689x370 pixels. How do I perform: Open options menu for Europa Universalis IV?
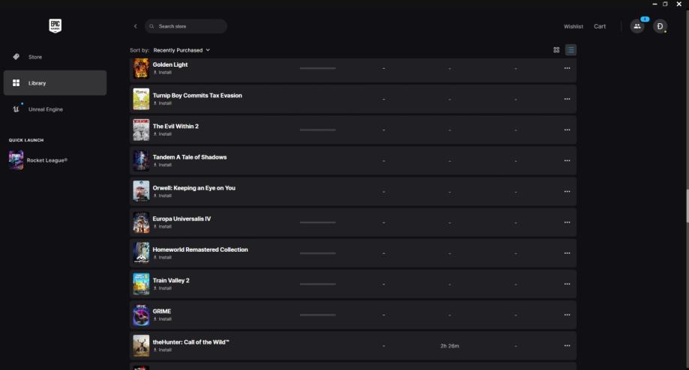pyautogui.click(x=567, y=222)
